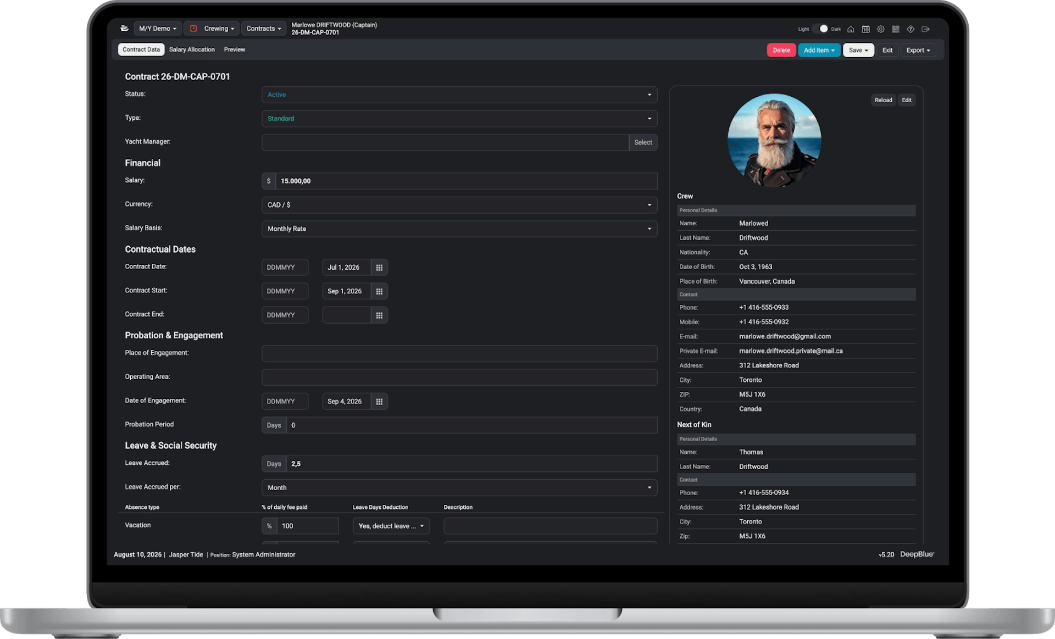1055x639 pixels.
Task: Click the Yacht Manager input field
Action: [x=445, y=142]
